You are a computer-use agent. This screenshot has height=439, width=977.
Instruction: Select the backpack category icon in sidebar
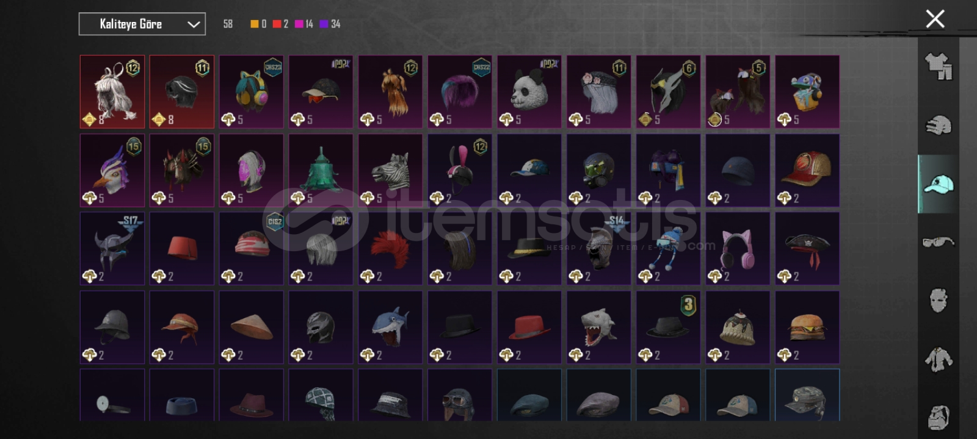coord(939,418)
